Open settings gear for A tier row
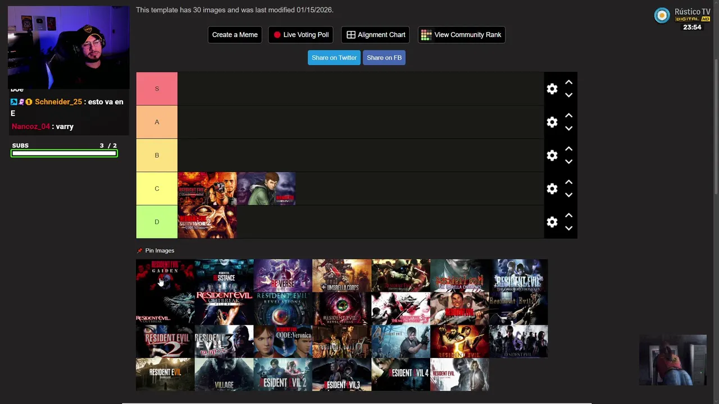719x404 pixels. pos(552,122)
